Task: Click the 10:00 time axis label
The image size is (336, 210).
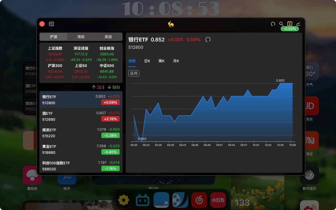Action: click(x=256, y=145)
